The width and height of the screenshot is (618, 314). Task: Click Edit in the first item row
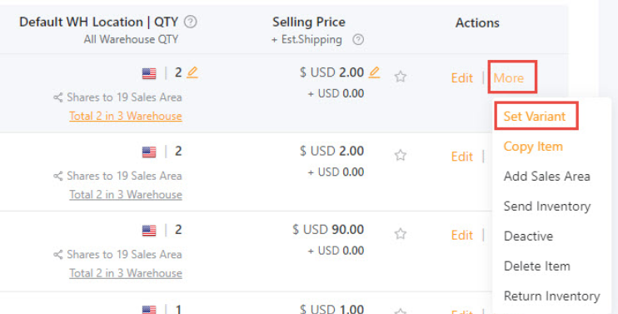pos(462,77)
